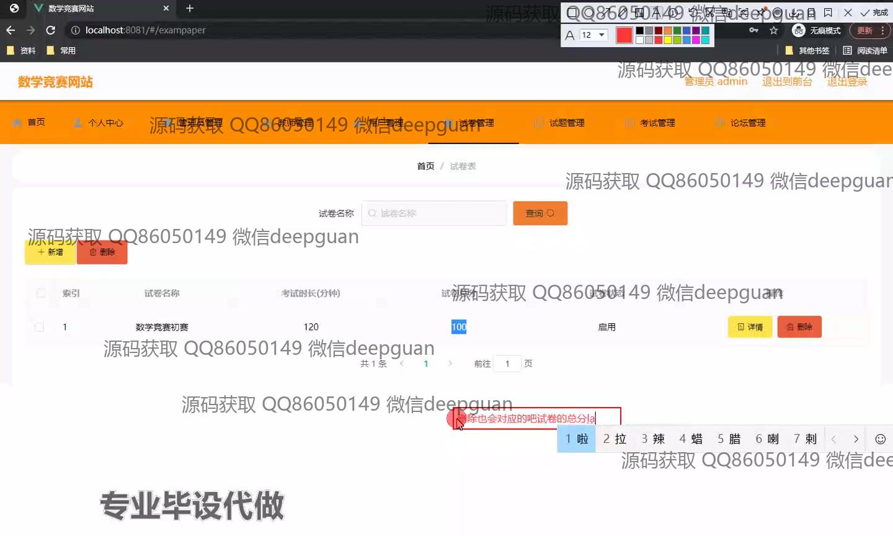Pick the orange color swatch
Screen dimensions: 893x536
coord(668,30)
